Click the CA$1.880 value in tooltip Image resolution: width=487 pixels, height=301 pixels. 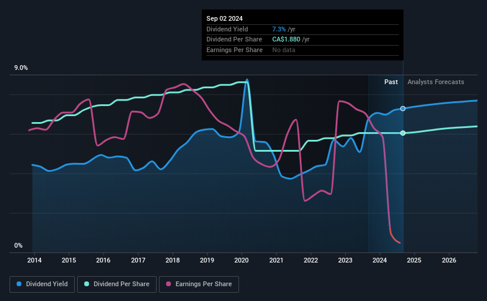pyautogui.click(x=287, y=40)
